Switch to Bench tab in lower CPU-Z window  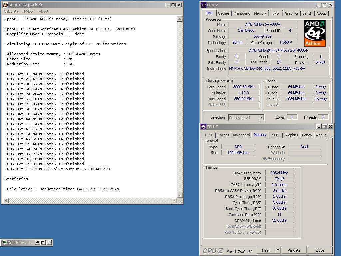307,135
